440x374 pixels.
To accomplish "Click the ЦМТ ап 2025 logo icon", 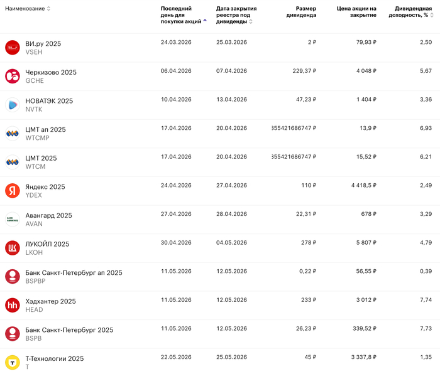I will point(13,134).
